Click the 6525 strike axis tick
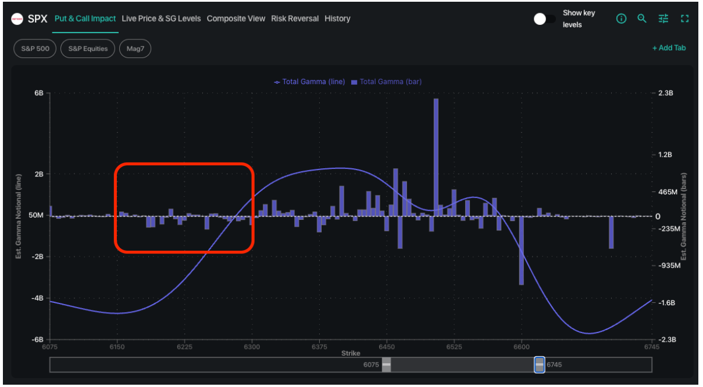This screenshot has height=387, width=703. click(x=454, y=347)
